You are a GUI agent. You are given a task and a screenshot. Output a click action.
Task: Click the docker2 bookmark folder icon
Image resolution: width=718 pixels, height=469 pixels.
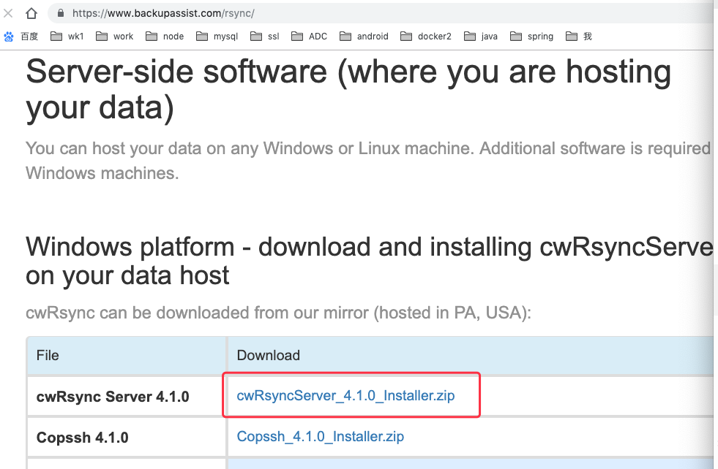[x=404, y=36]
